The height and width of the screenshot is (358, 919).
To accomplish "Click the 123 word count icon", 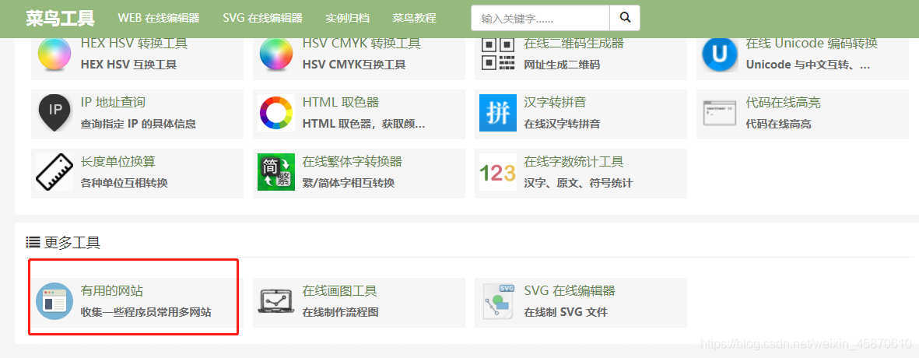I will pos(497,173).
